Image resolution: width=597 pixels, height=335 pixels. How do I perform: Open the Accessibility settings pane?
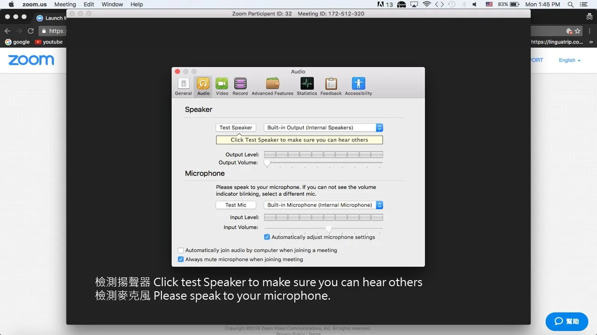358,87
